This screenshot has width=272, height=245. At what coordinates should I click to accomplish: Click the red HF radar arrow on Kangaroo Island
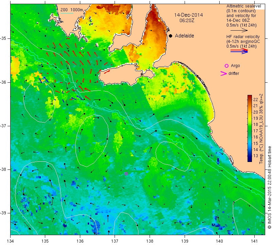pos(107,72)
